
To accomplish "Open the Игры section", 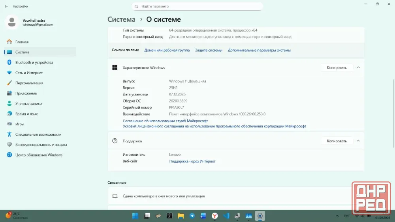I will click(40, 124).
